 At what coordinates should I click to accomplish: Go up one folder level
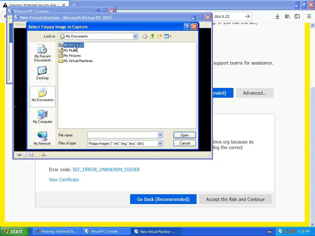pyautogui.click(x=152, y=36)
